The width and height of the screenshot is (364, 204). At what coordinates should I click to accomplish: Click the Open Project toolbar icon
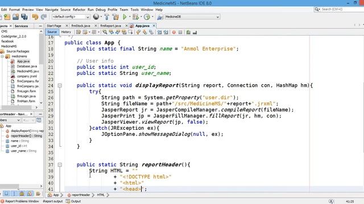tap(15, 17)
